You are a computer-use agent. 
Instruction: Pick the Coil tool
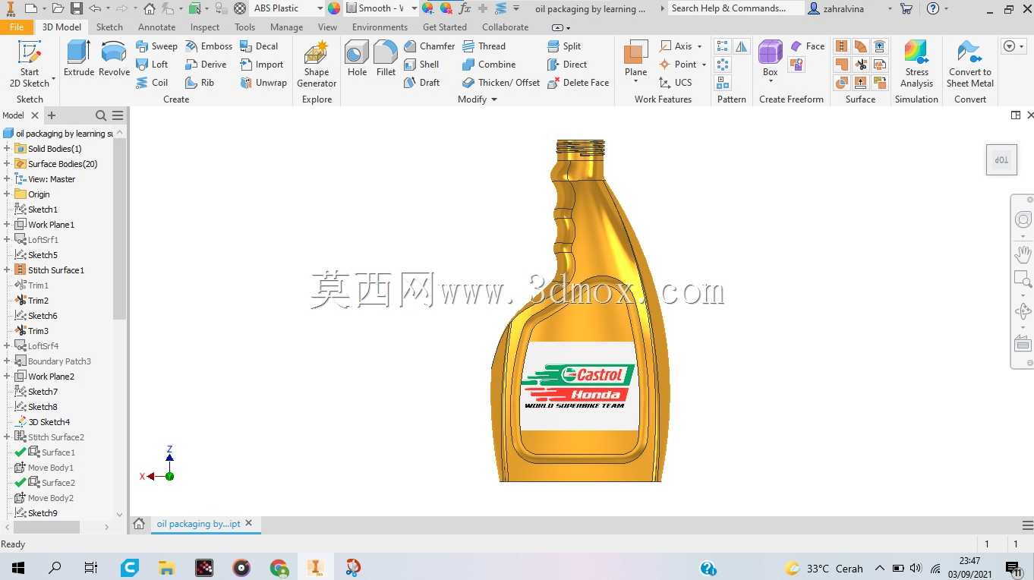pos(152,83)
